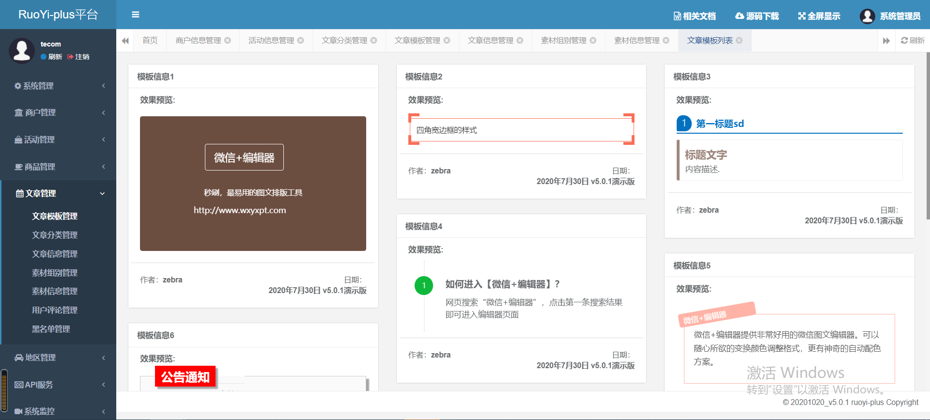Open 素材组别管理 in sidebar submenu
This screenshot has width=930, height=420.
coord(55,273)
